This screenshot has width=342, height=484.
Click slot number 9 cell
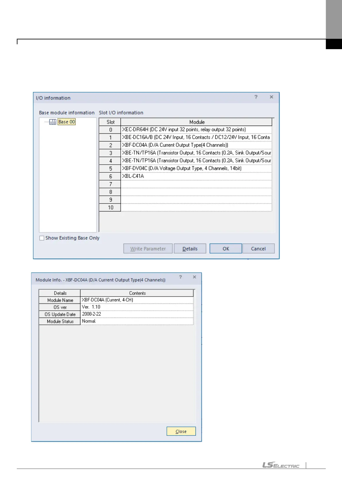click(x=110, y=200)
